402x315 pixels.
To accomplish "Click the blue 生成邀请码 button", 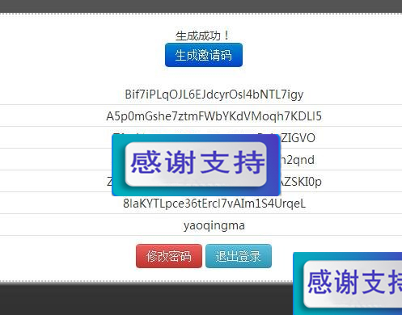I will pos(204,55).
